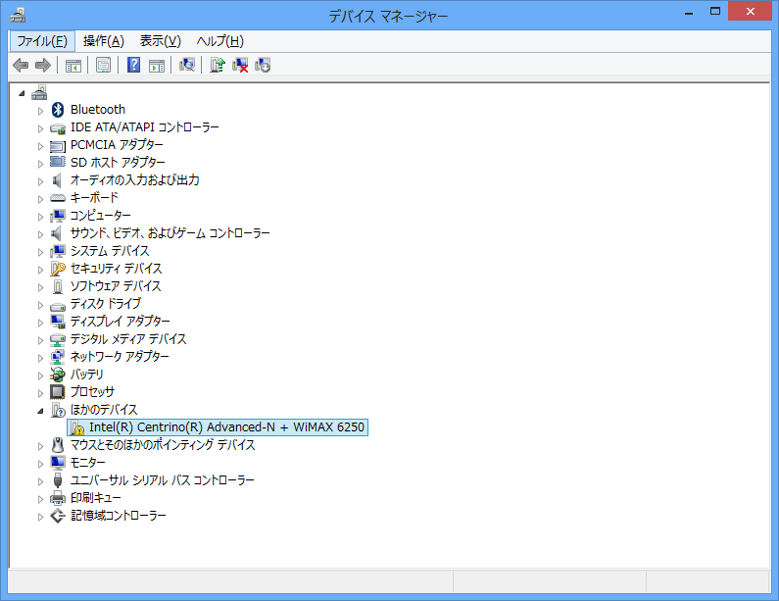Select the セキュリティ デバイス label
Screen dimensions: 779x601
117,269
